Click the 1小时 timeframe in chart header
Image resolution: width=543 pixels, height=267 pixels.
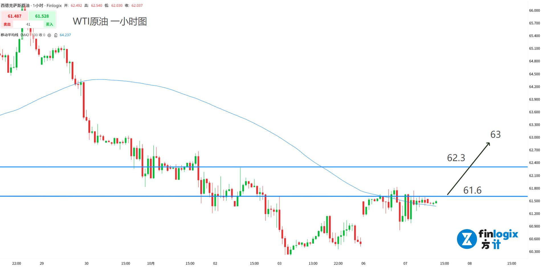pyautogui.click(x=38, y=6)
